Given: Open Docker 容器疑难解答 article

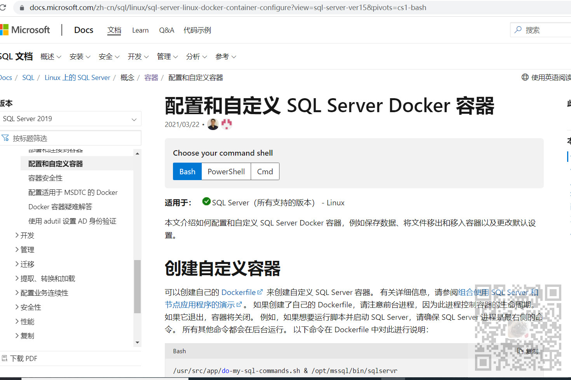Looking at the screenshot, I should tap(60, 207).
